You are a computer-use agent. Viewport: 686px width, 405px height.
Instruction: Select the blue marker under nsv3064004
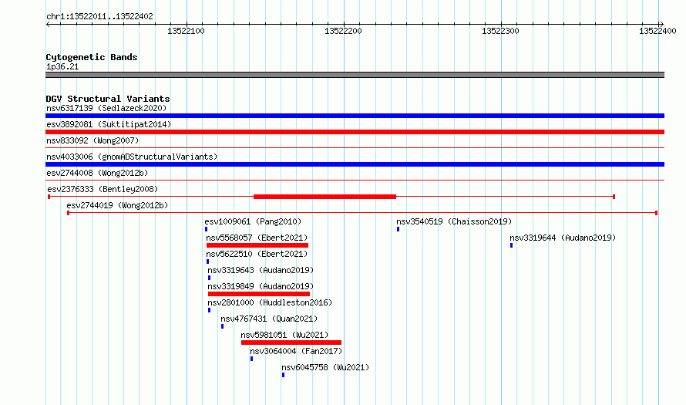[251, 359]
